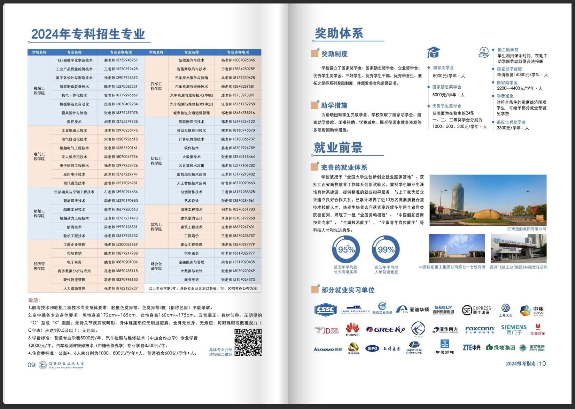Click the SIPG 上港集团 logo
575x409 pixels.
[x=383, y=348]
